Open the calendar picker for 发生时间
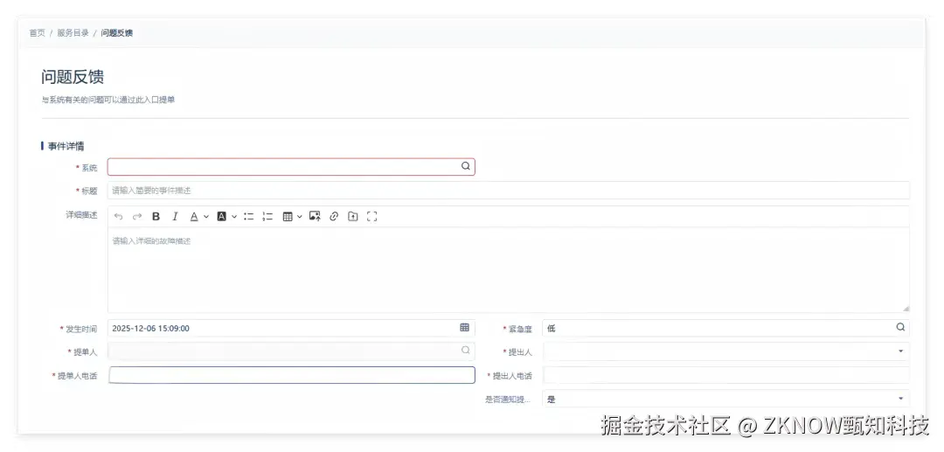Image resolution: width=944 pixels, height=452 pixels. pos(464,327)
